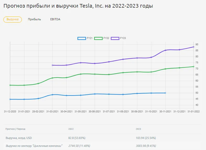Screen dimensions: 206x150
Task: Click FY22 data point at 31-05-2021
Action: click(81, 74)
